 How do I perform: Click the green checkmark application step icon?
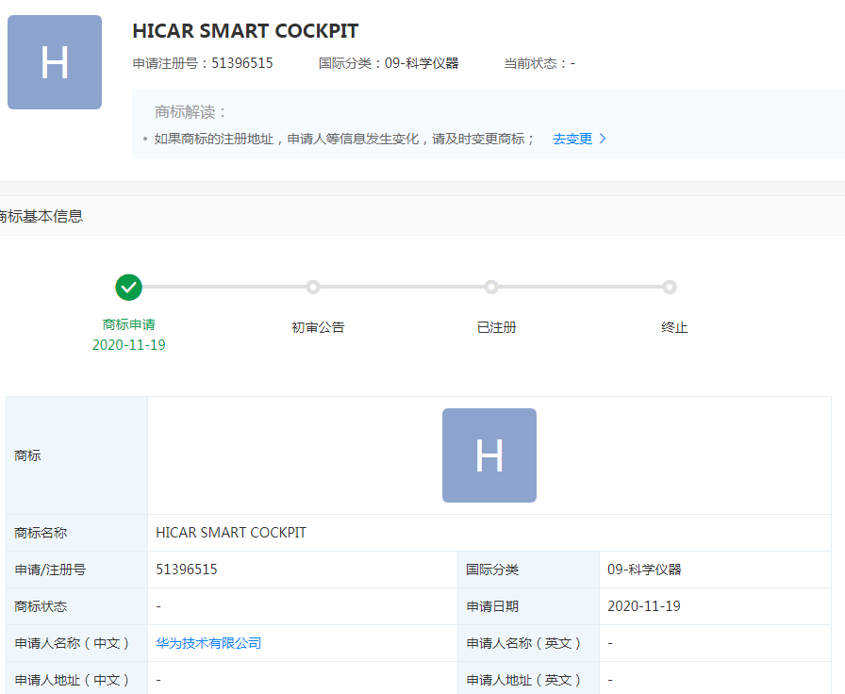point(128,287)
